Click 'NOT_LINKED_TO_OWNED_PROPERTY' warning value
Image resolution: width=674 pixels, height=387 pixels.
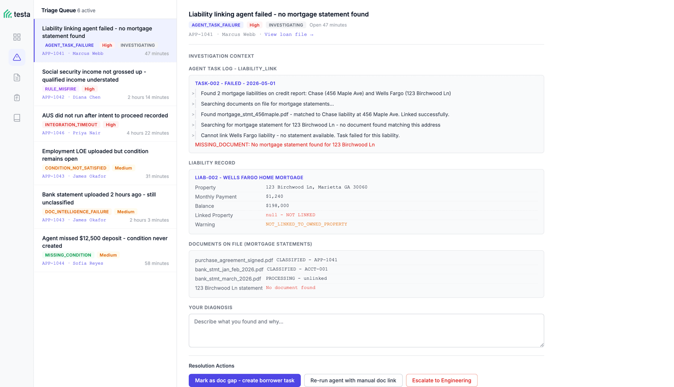[x=306, y=224]
